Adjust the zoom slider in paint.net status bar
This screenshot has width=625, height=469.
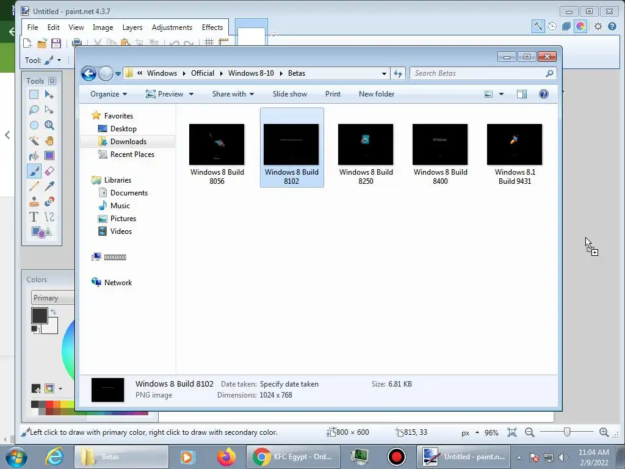[x=567, y=432]
